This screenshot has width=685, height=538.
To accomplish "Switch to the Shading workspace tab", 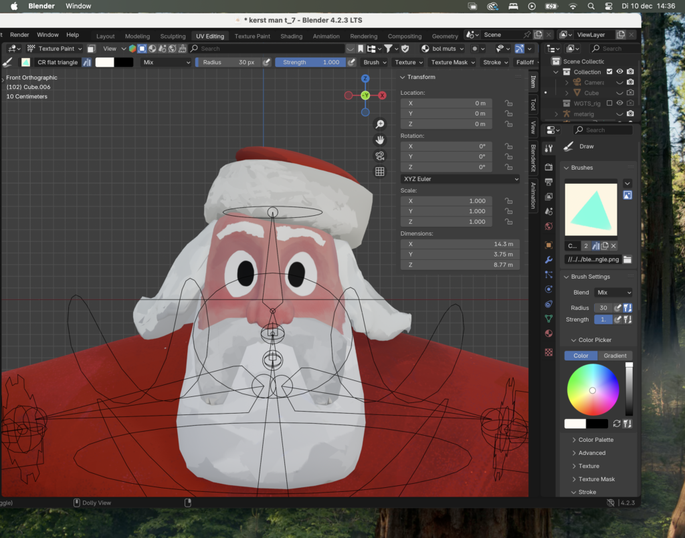I will [x=292, y=36].
